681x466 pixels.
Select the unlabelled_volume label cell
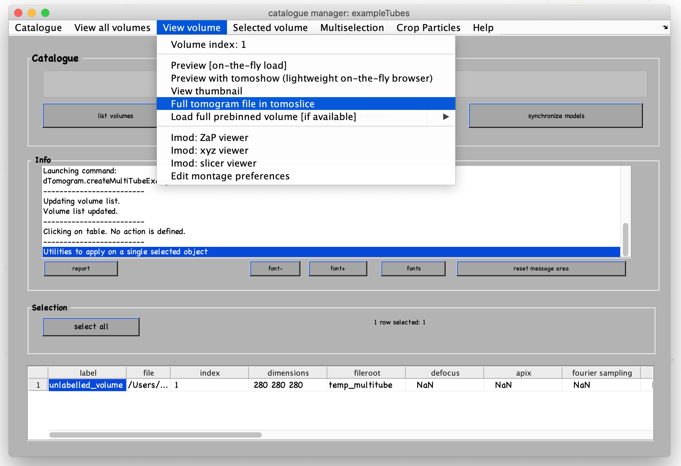coord(87,385)
